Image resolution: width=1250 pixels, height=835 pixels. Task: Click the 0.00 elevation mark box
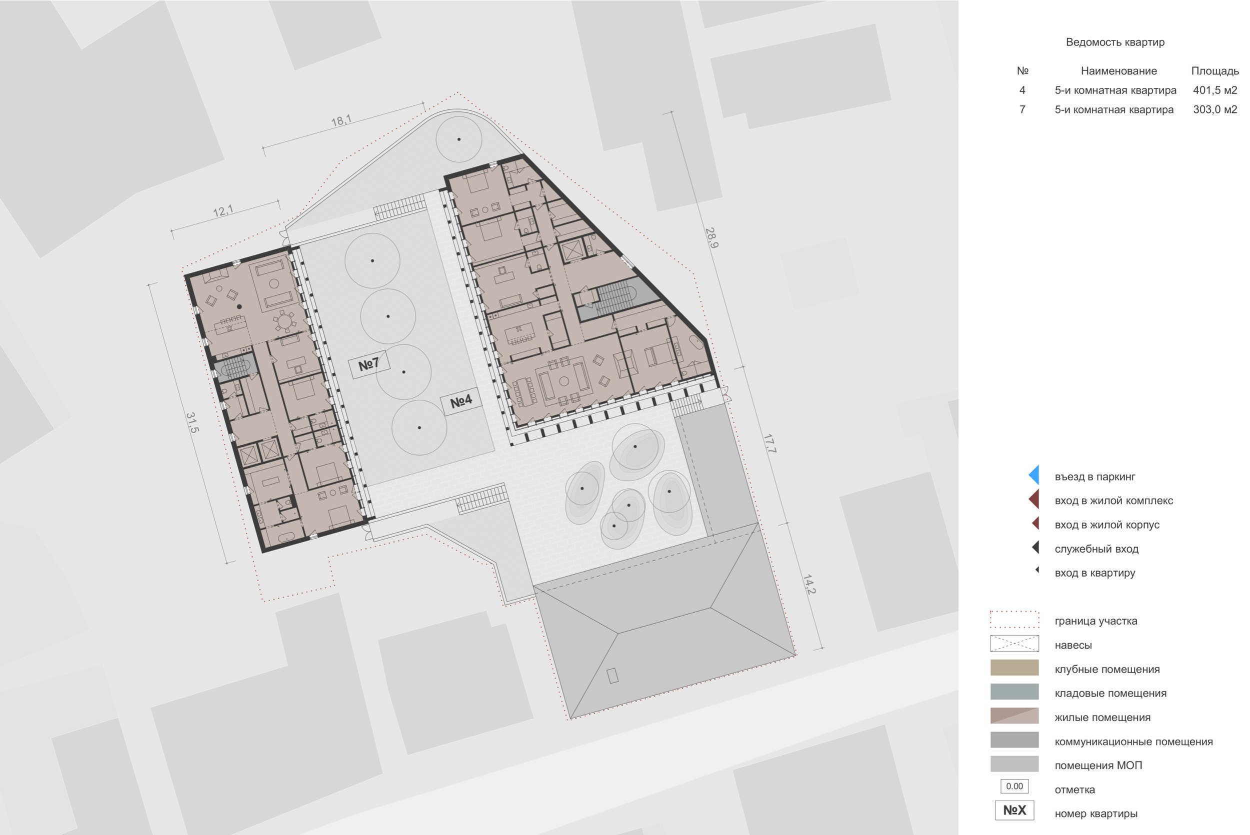1014,786
